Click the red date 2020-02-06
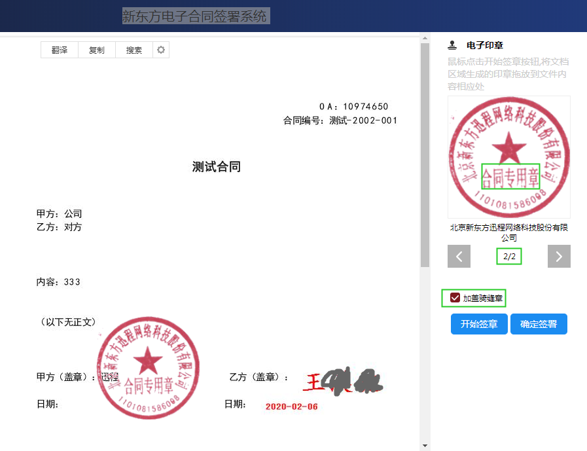This screenshot has height=451, width=587. 291,406
